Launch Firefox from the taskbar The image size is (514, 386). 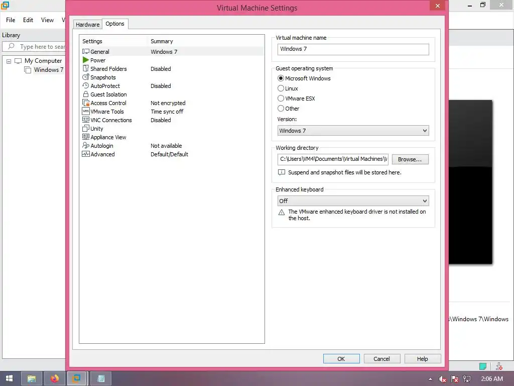(54, 378)
